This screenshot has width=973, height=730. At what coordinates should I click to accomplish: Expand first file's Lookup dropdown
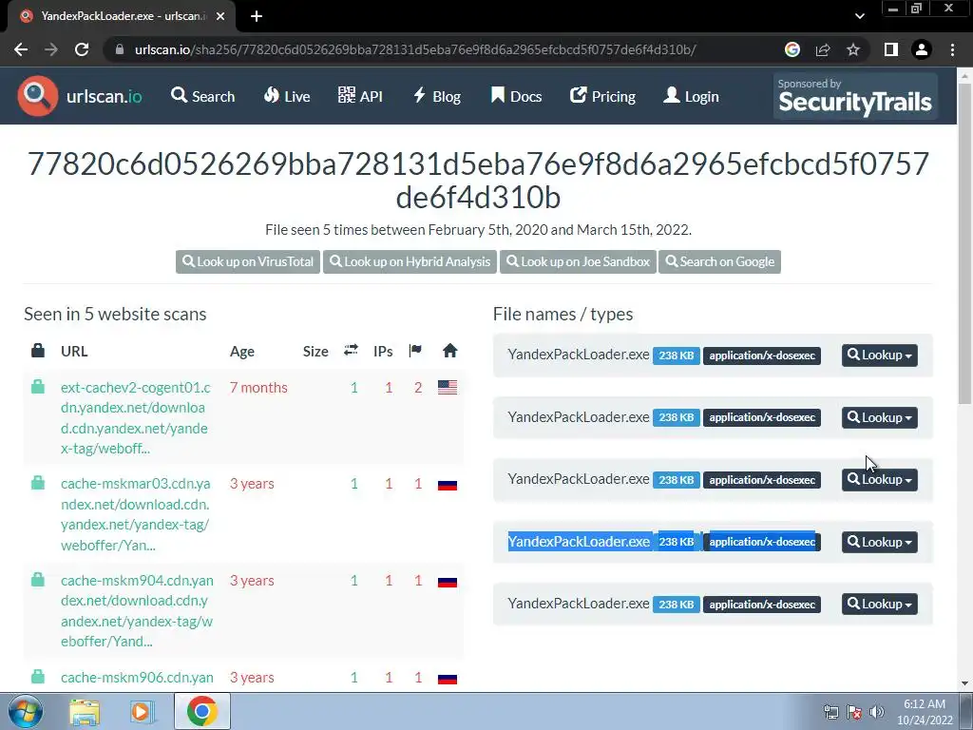click(879, 355)
